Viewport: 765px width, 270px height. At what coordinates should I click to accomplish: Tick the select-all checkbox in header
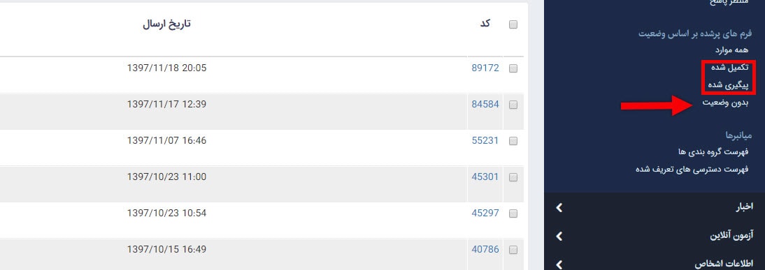pyautogui.click(x=513, y=25)
